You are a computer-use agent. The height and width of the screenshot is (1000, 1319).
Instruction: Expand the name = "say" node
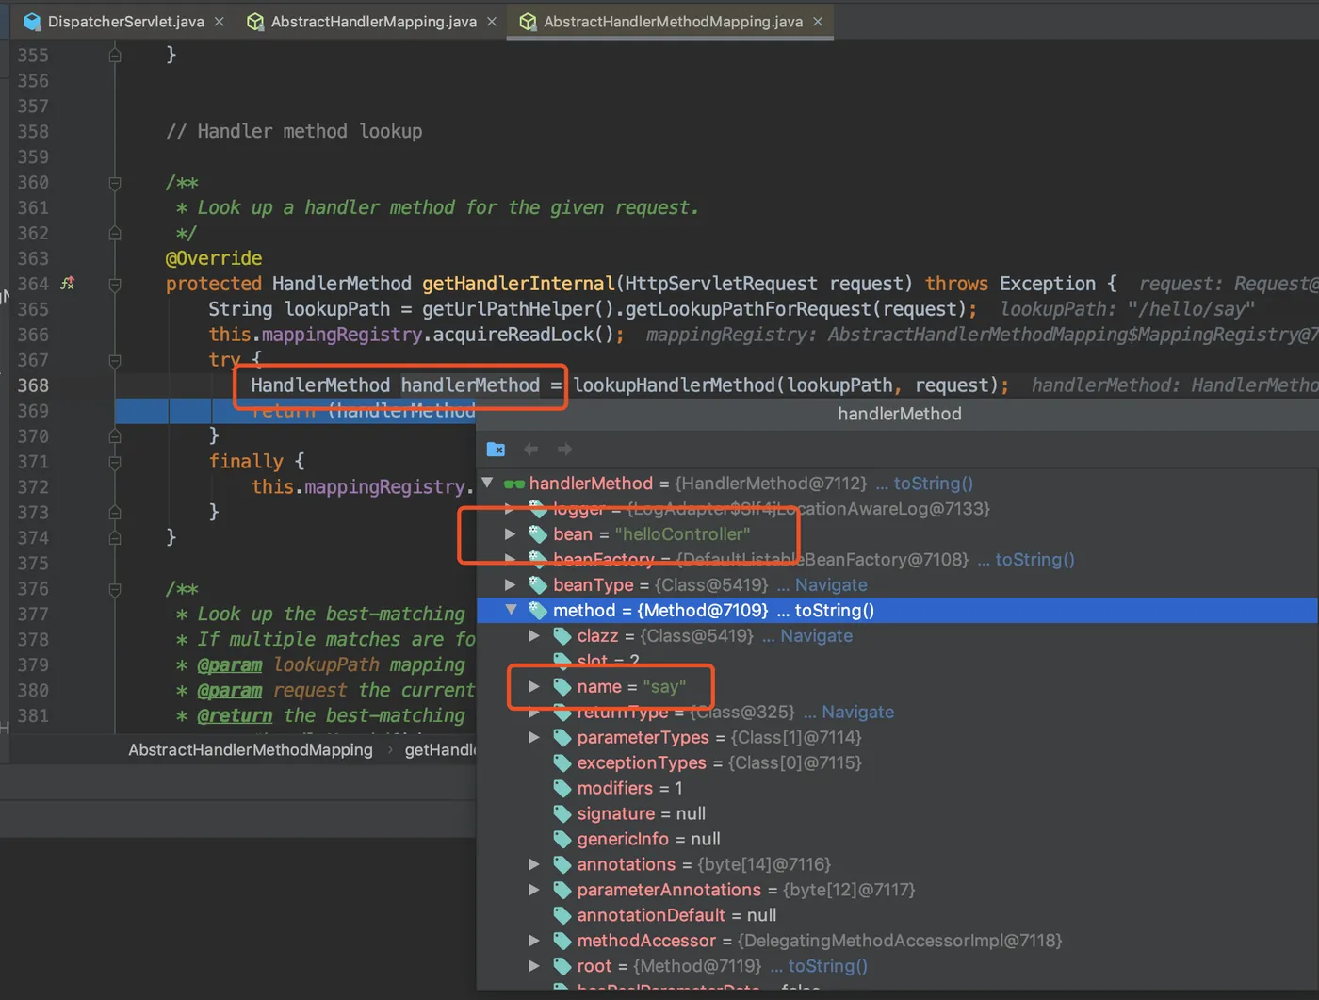[534, 686]
